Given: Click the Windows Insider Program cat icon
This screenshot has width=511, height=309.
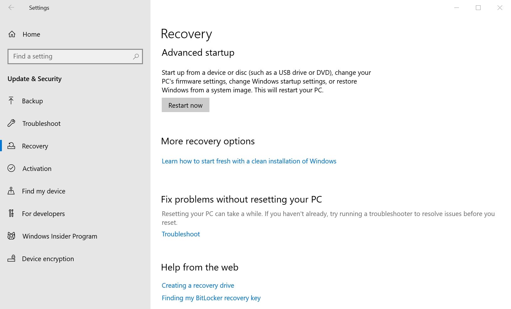Looking at the screenshot, I should pos(11,236).
